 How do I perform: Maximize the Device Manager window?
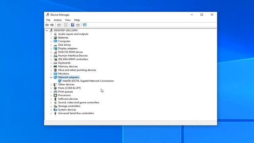pos(202,15)
